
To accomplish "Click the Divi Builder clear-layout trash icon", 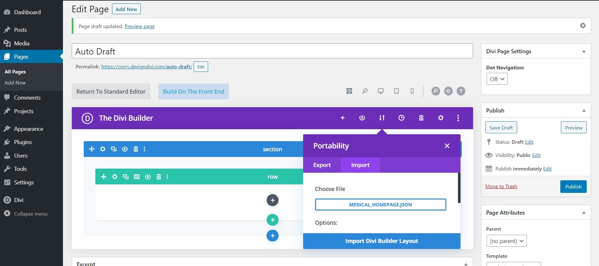I will 421,118.
